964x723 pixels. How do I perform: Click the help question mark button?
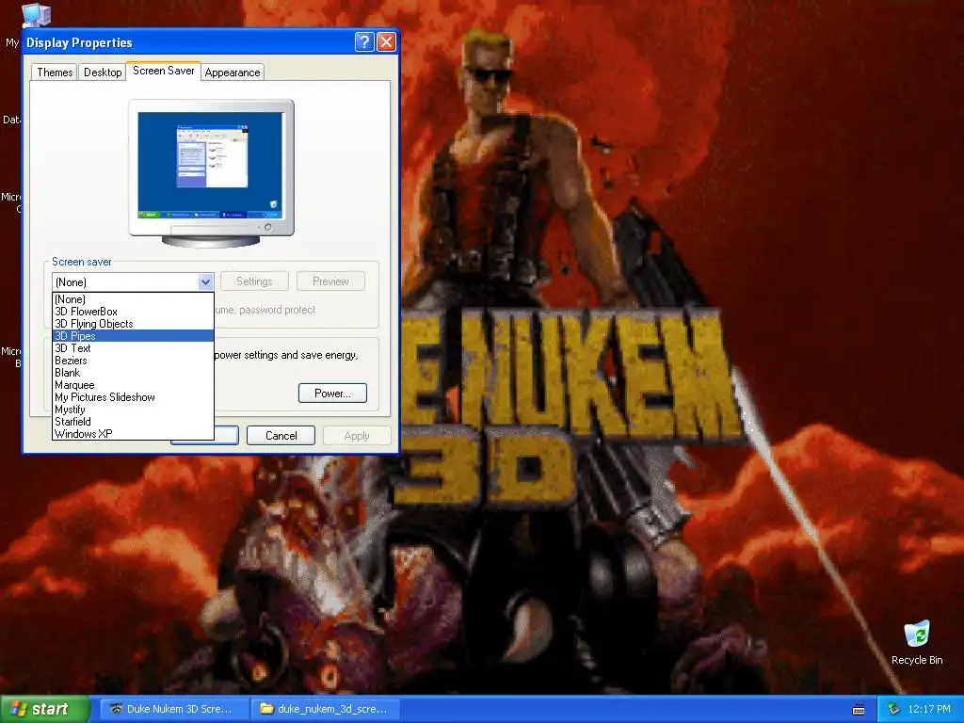tap(364, 41)
